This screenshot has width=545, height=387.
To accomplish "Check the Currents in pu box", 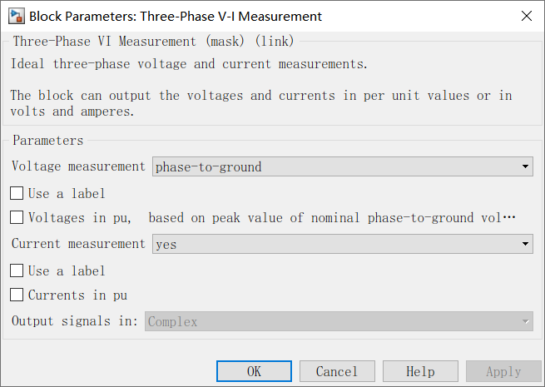I will [17, 295].
